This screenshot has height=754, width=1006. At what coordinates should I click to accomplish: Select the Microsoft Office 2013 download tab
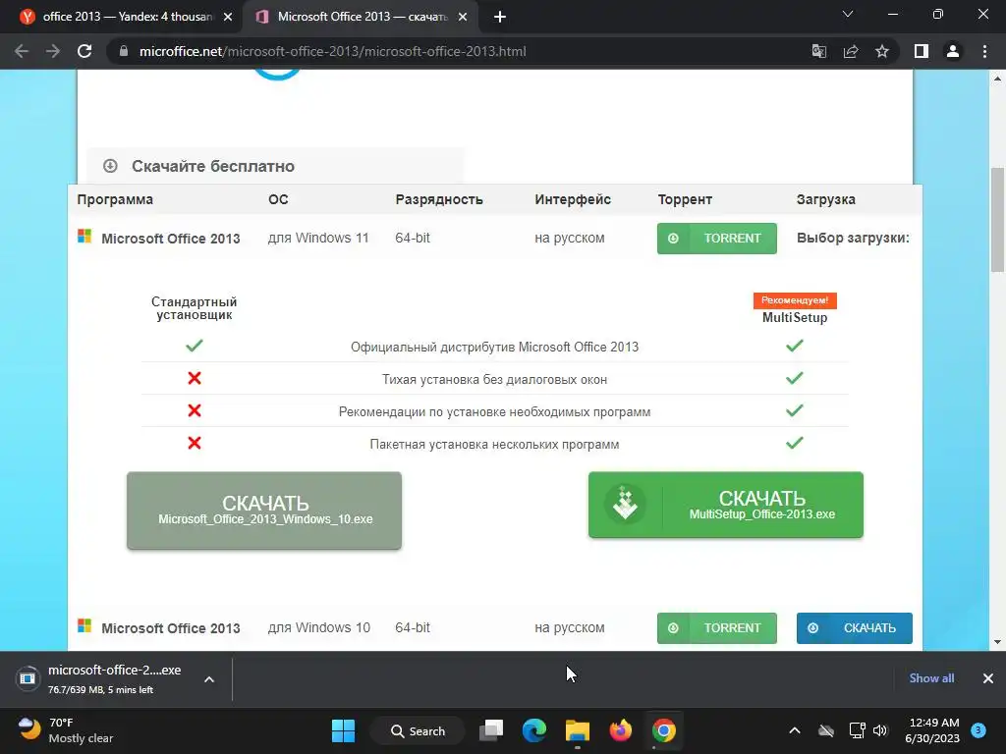pyautogui.click(x=360, y=17)
